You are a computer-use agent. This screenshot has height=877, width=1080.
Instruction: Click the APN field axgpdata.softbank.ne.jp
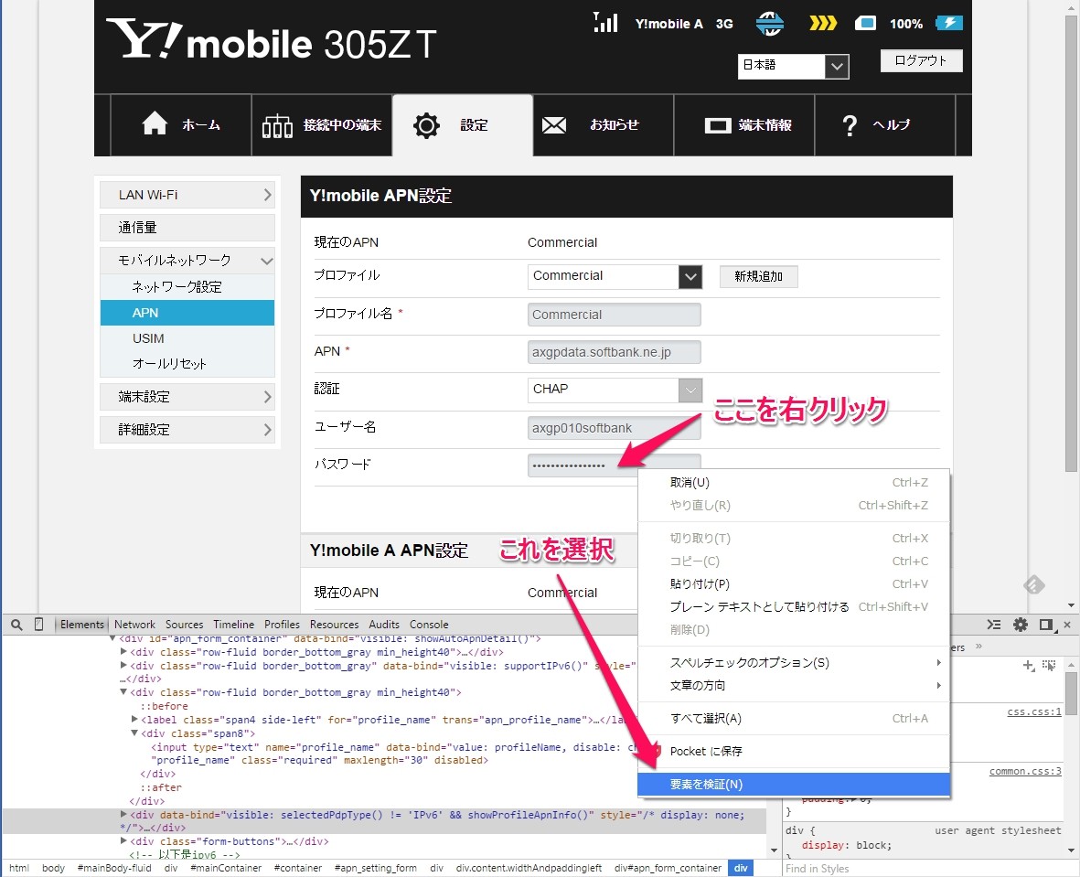(x=615, y=352)
